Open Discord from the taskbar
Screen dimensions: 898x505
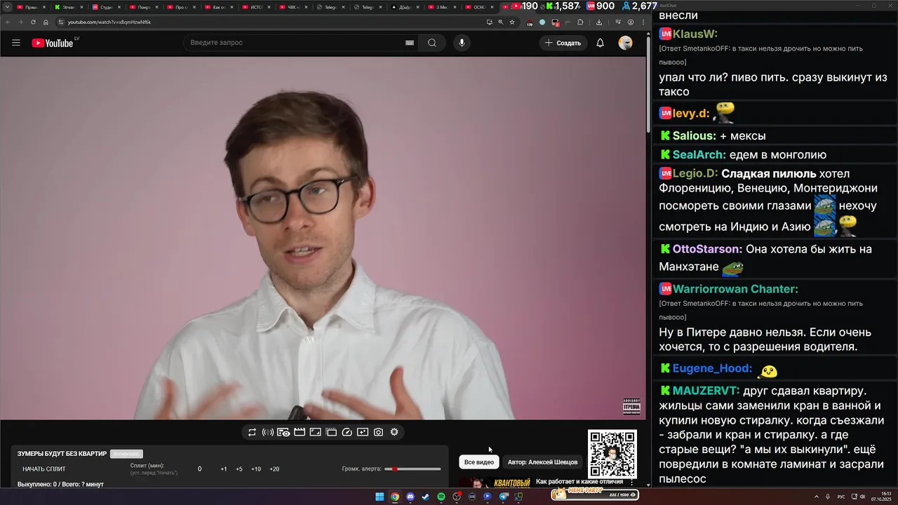(x=410, y=497)
